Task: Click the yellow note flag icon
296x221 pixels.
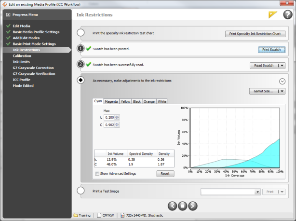Action: pos(273,15)
